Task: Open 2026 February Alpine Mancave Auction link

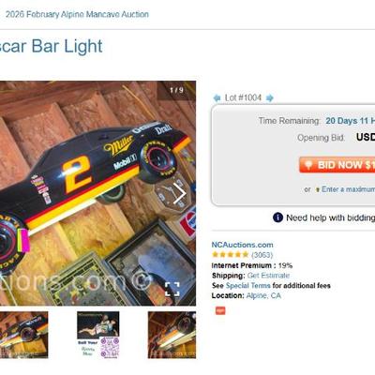Action: pyautogui.click(x=77, y=14)
